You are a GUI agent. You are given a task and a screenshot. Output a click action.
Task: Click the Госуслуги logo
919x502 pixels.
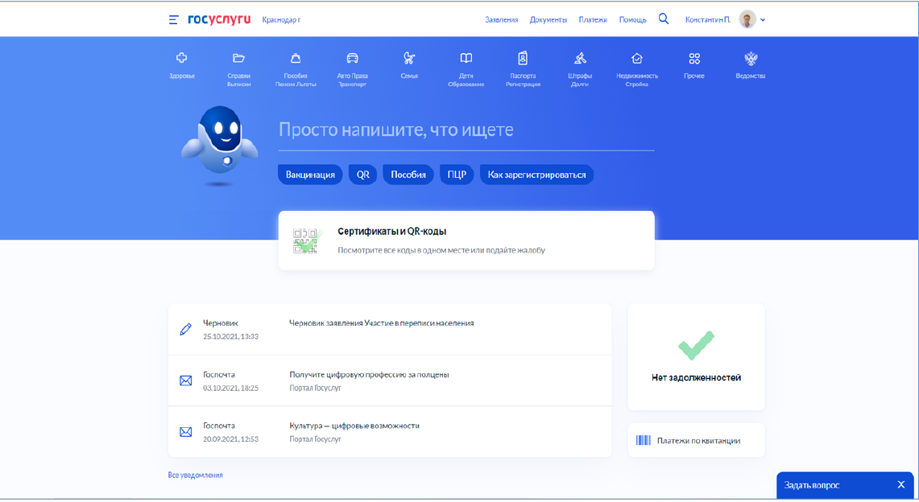click(218, 19)
